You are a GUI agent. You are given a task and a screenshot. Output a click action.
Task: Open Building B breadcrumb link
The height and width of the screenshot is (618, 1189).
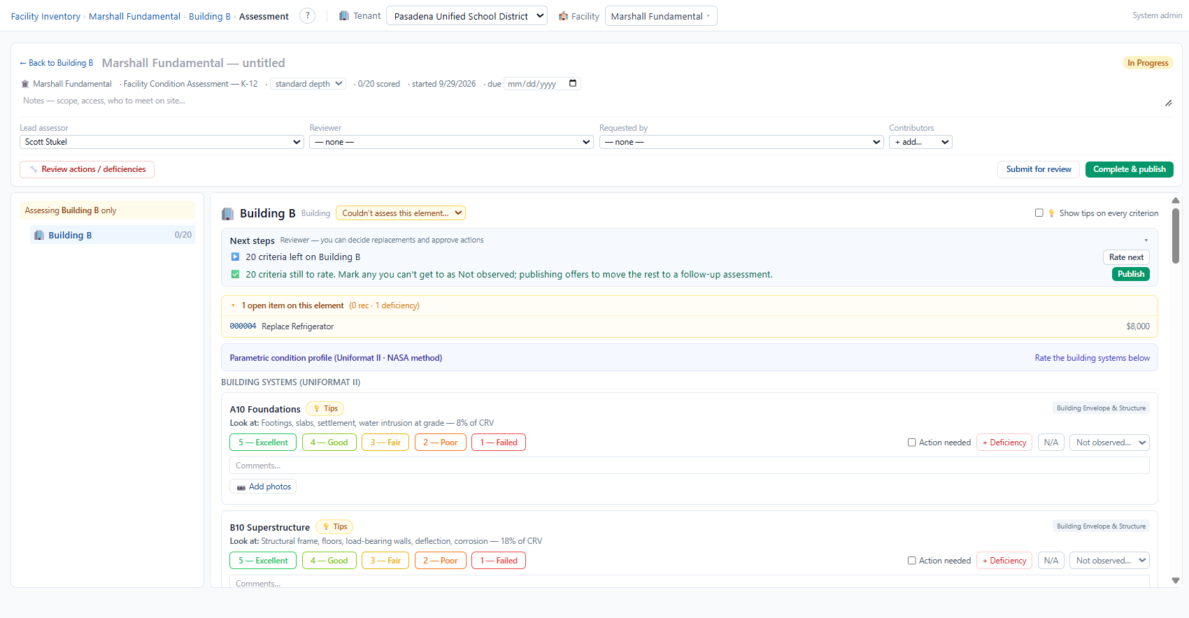210,16
